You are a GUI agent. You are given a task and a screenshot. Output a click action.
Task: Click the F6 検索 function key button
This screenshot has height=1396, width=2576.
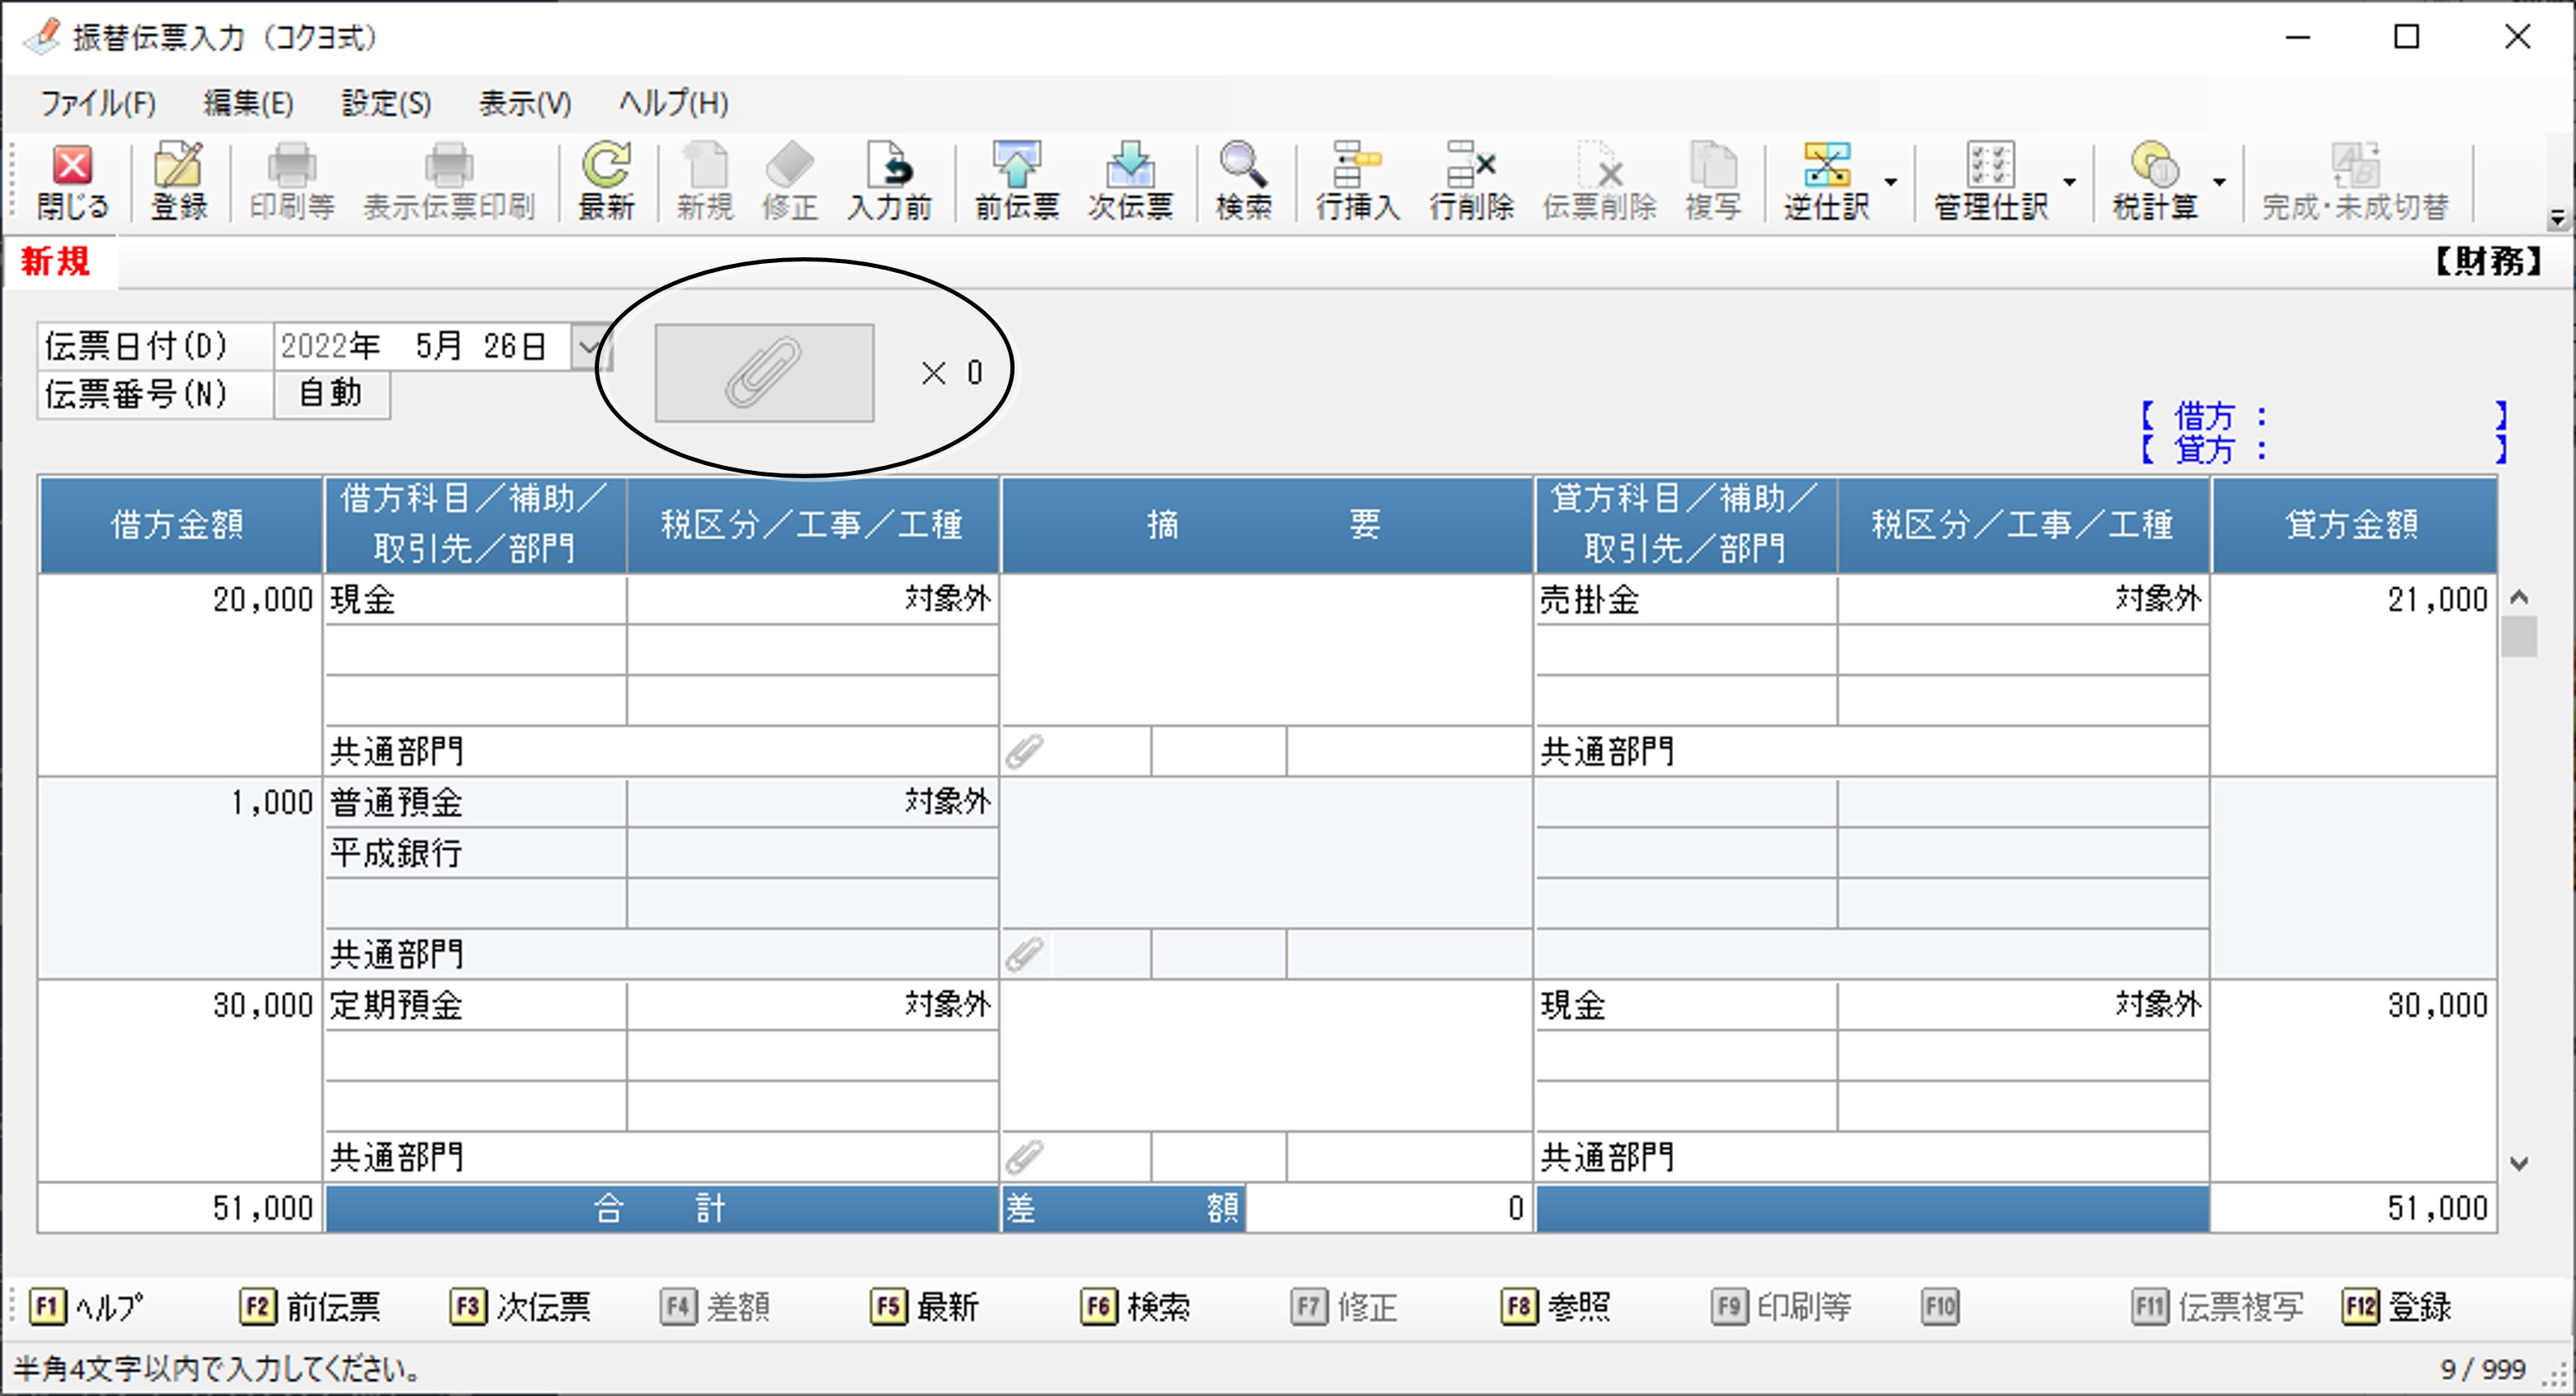point(1135,1306)
